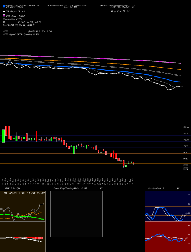Click the 92.41 price axis label
This screenshot has width=191, height=252.
pos(186,158)
